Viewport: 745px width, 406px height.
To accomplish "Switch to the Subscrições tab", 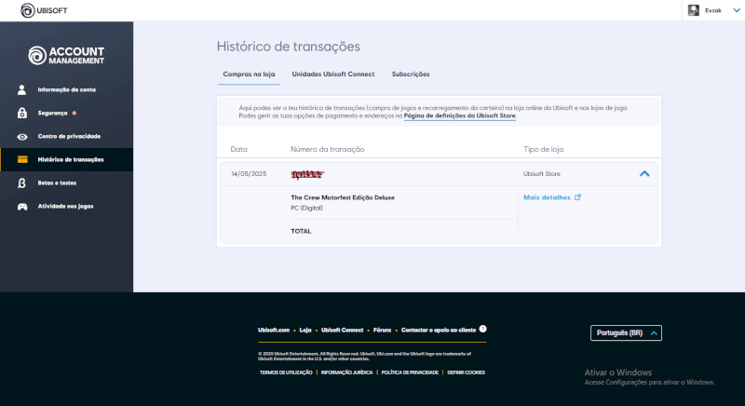I will point(411,74).
